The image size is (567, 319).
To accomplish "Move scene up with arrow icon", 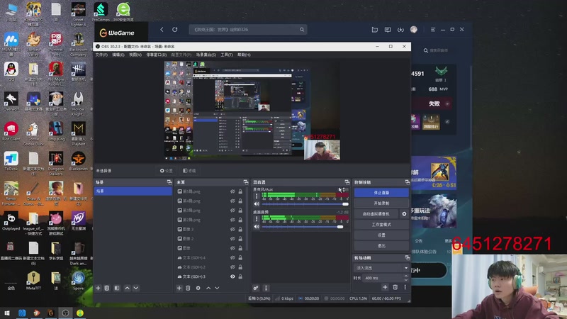I will tap(127, 288).
